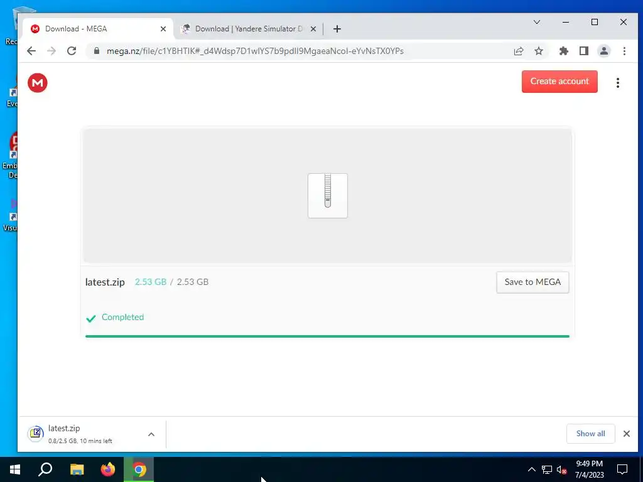The height and width of the screenshot is (482, 643).
Task: Click the latest.zip file name
Action: pyautogui.click(x=105, y=282)
